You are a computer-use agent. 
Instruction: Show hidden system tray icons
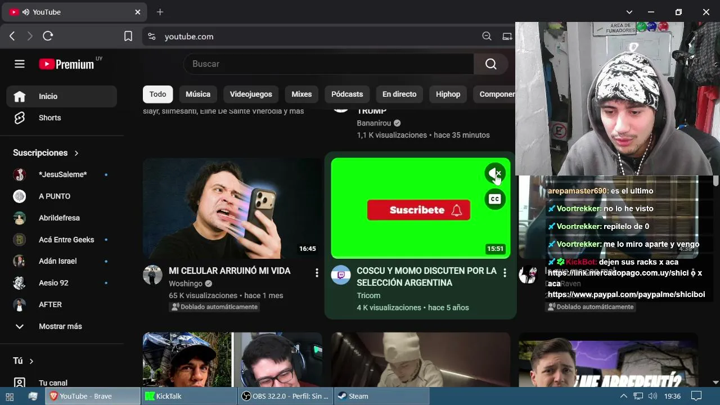point(623,396)
